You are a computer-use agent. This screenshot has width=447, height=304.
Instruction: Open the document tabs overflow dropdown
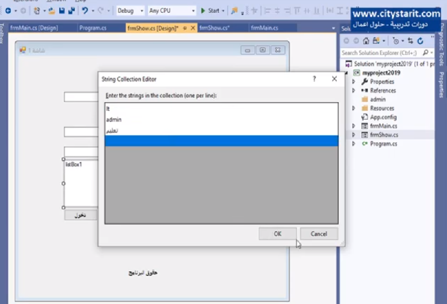(333, 28)
